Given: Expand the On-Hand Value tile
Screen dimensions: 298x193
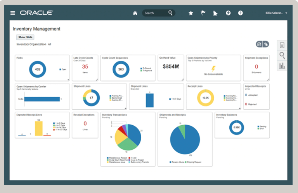Looking at the screenshot, I should click(182, 80).
